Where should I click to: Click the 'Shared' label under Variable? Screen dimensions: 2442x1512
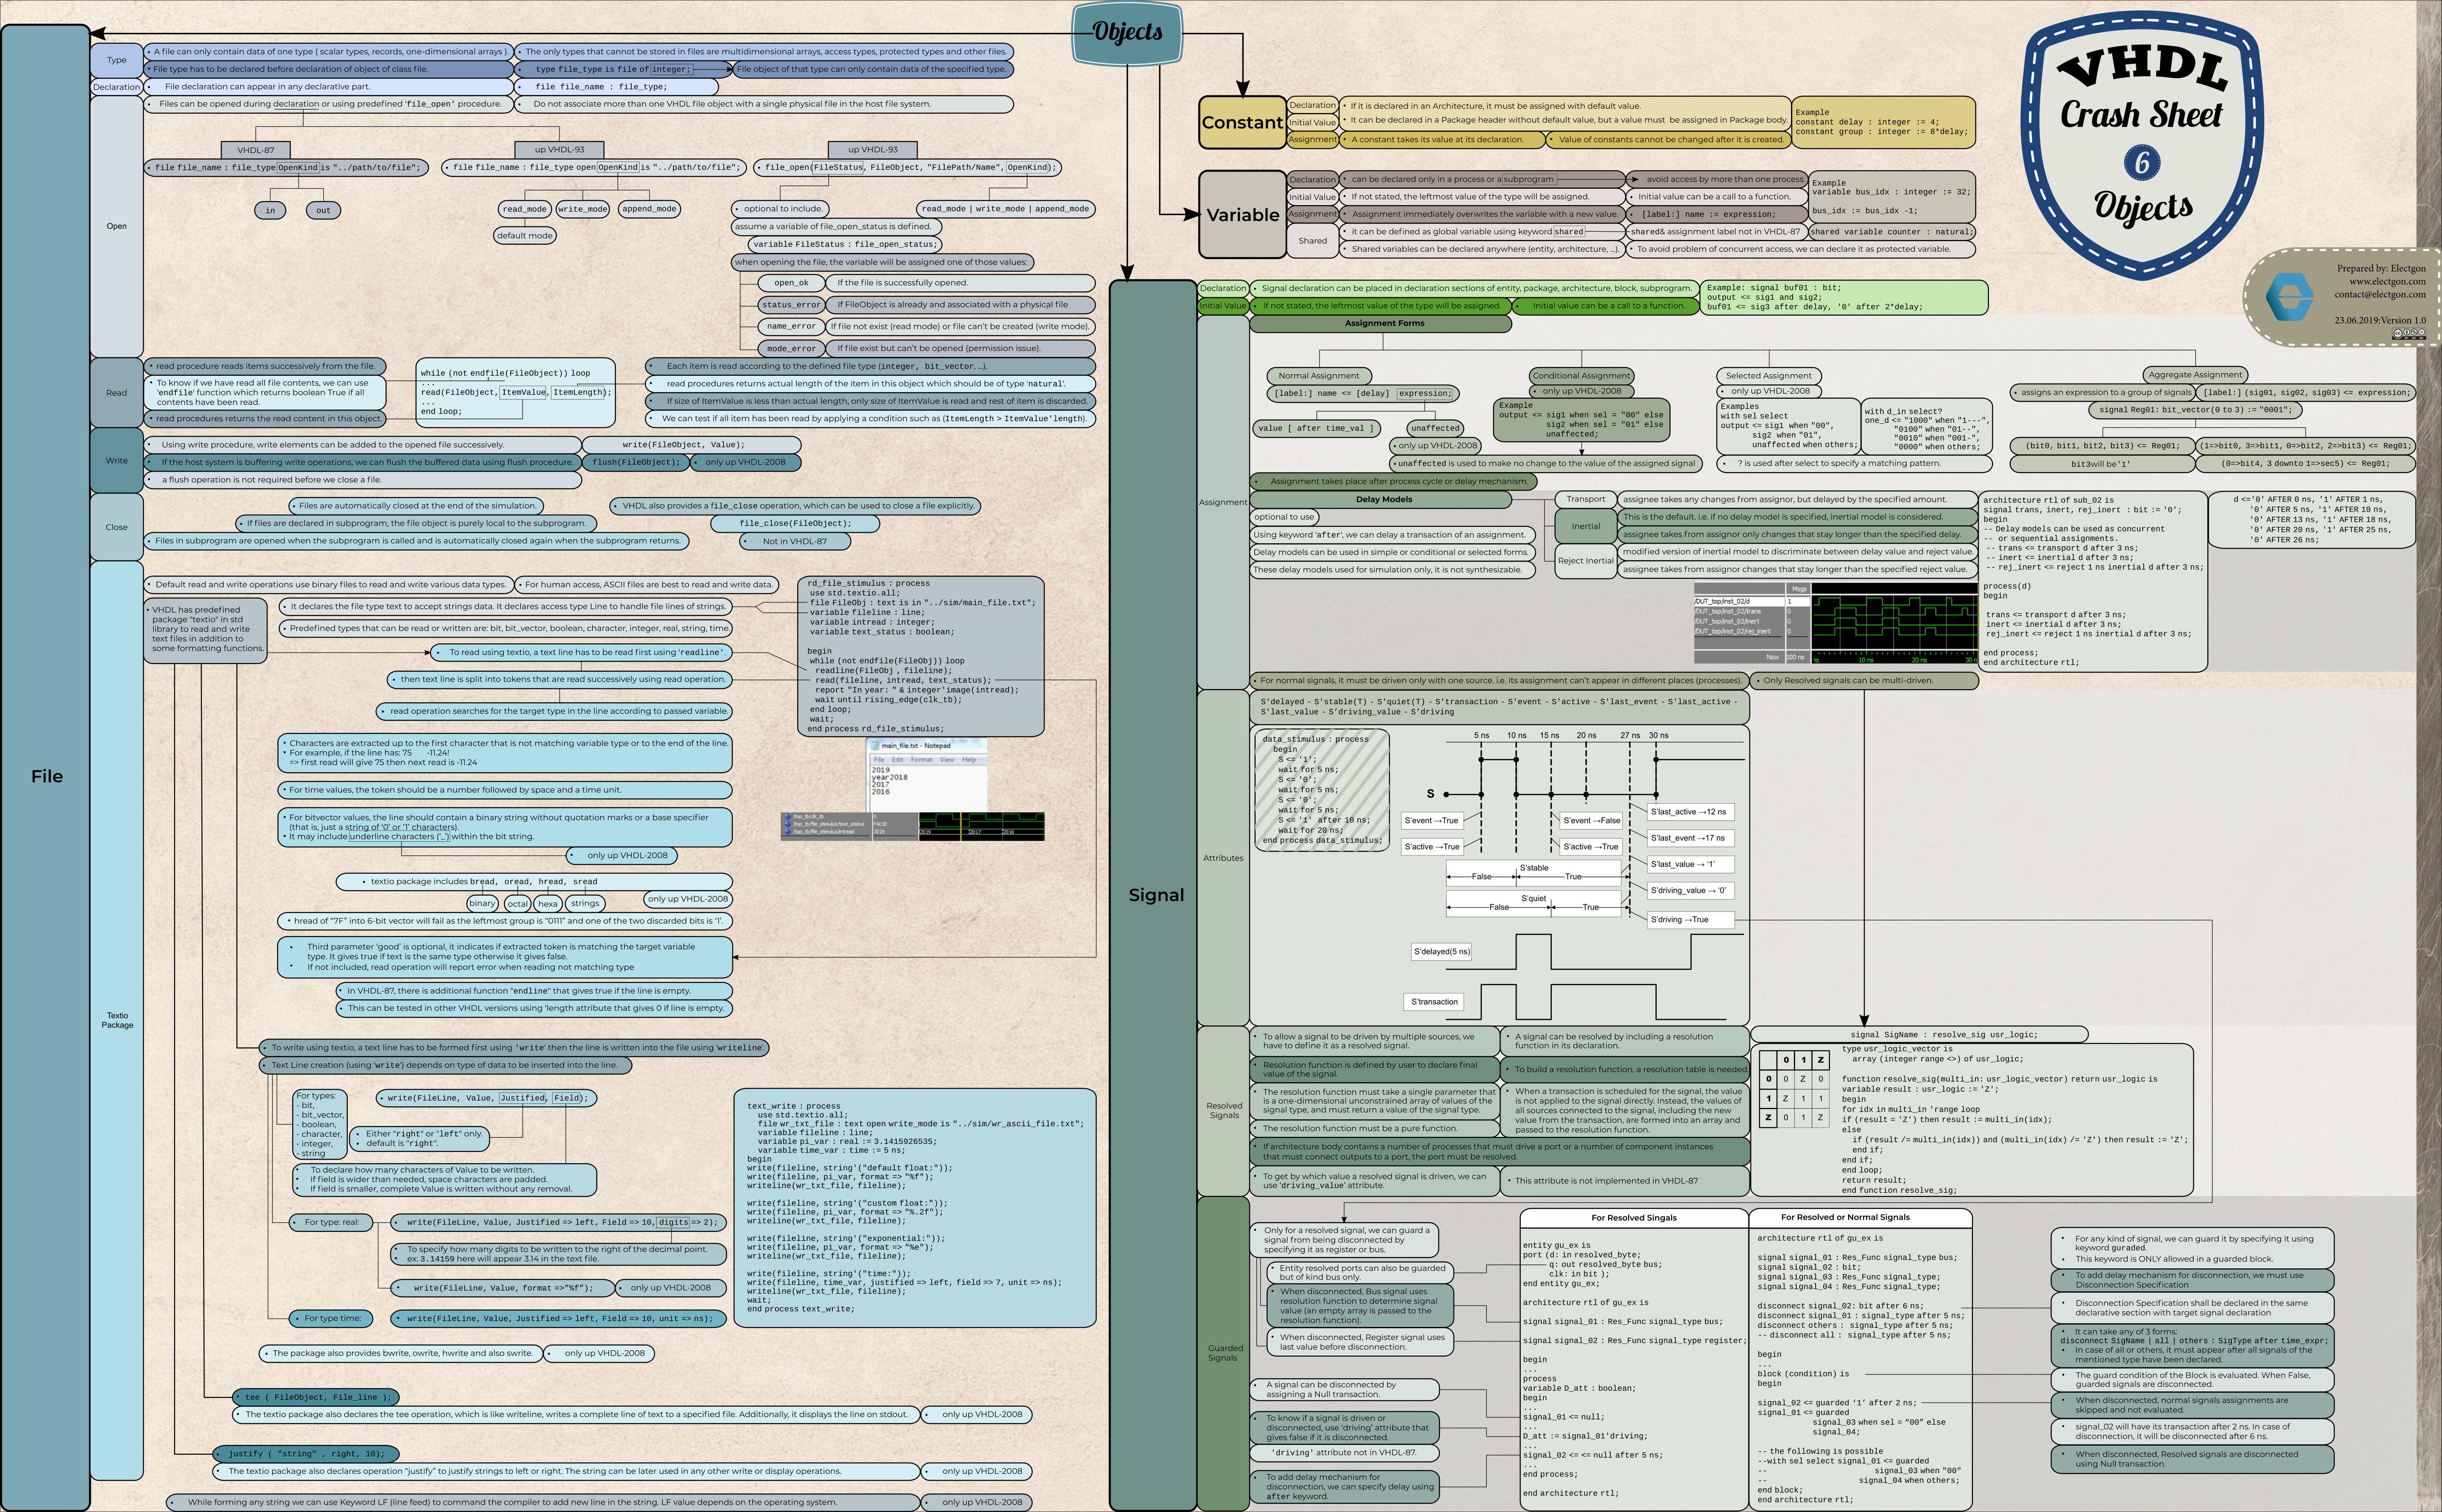1313,241
